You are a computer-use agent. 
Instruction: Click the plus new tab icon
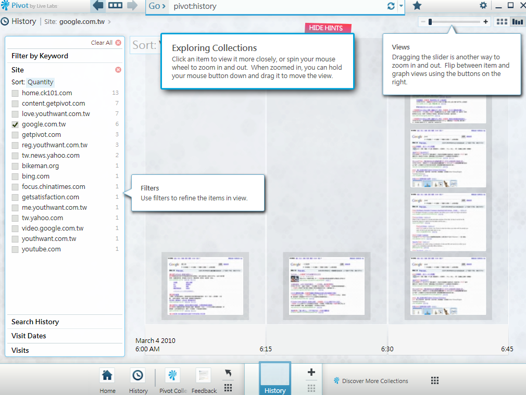click(311, 372)
